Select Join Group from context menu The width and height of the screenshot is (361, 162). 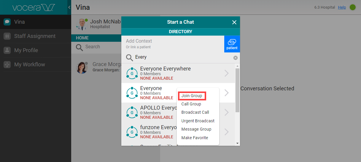pos(192,96)
